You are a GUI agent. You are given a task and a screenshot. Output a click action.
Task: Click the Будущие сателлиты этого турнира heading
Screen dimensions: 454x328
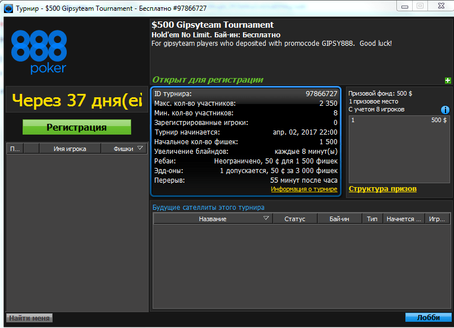(x=208, y=208)
